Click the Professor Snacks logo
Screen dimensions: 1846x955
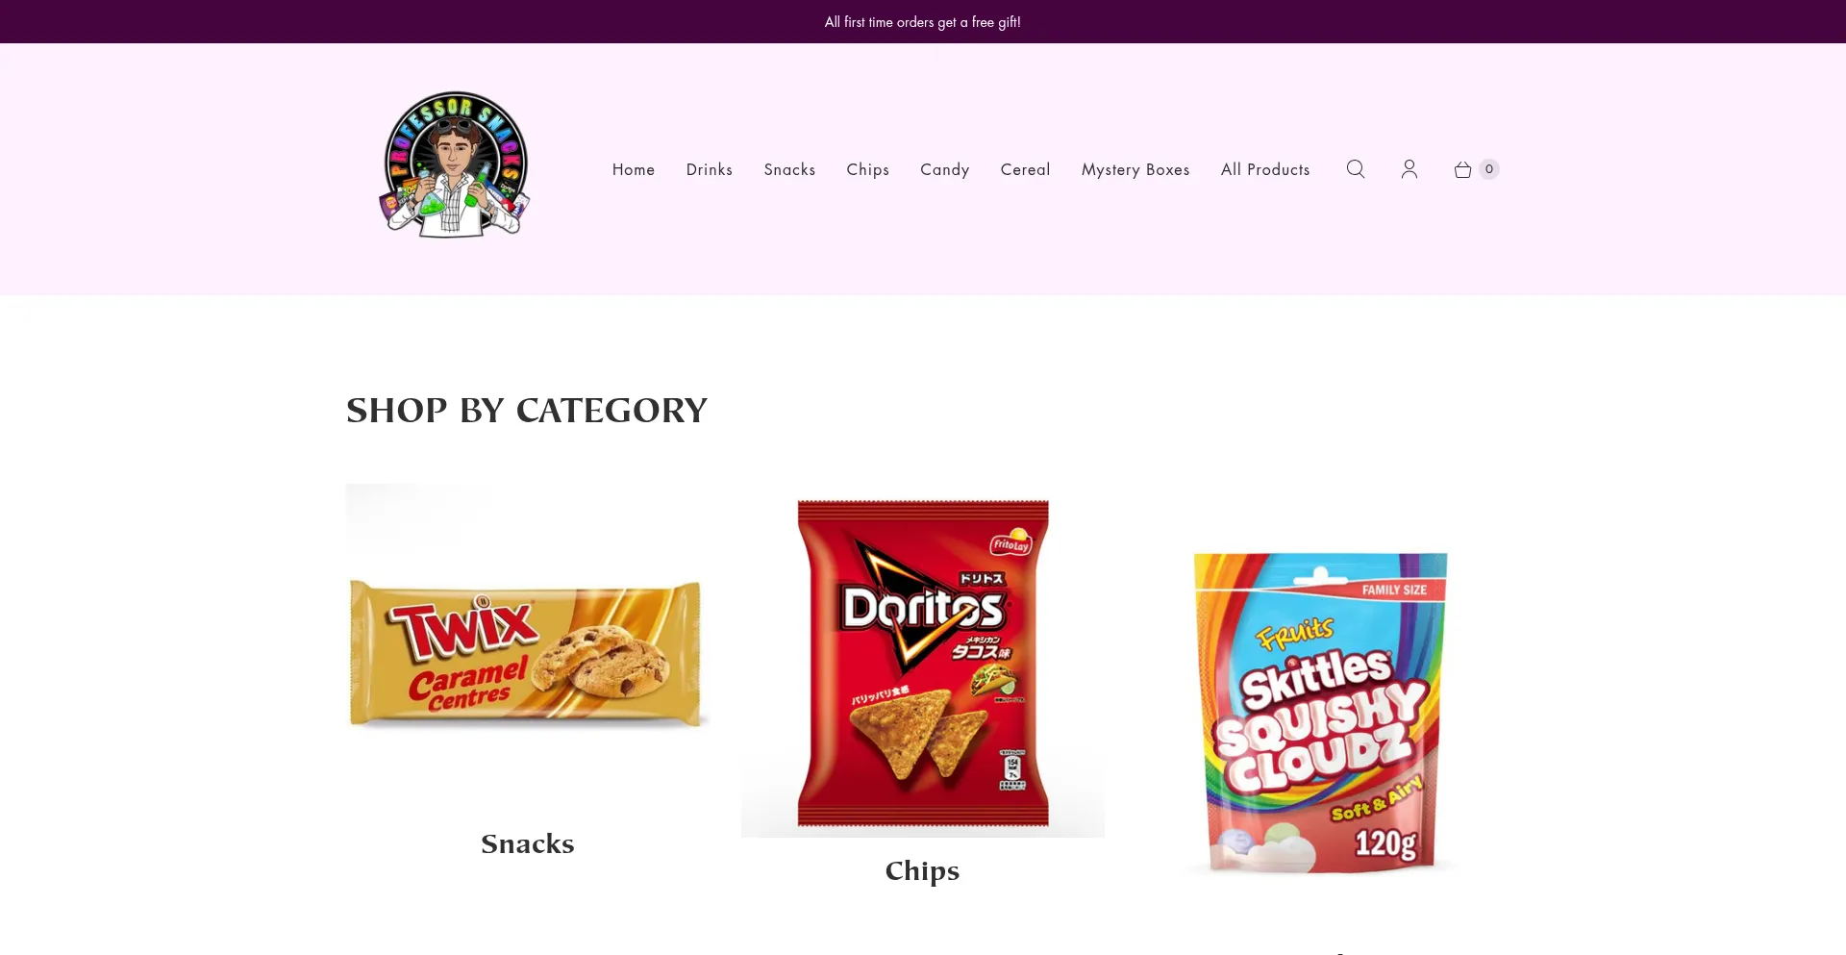pyautogui.click(x=455, y=164)
